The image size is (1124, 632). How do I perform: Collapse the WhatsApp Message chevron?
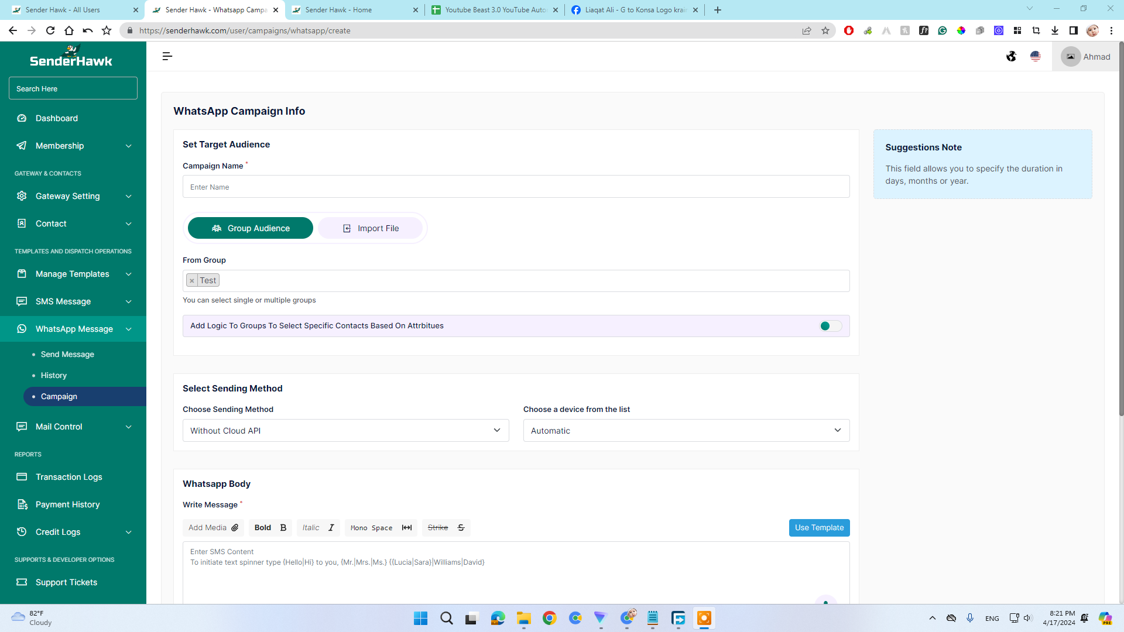click(129, 329)
